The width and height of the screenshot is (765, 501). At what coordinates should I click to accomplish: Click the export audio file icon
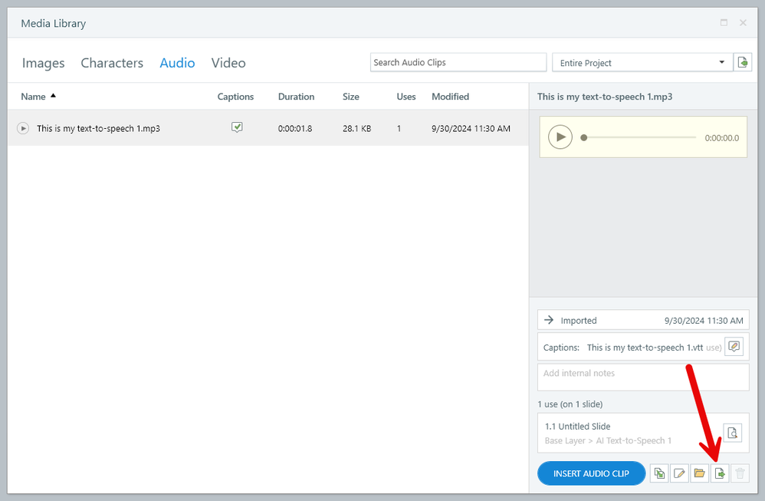click(x=720, y=473)
